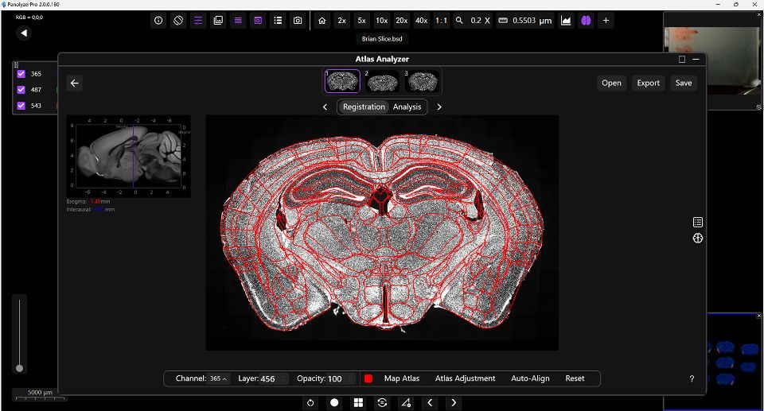Click the purple brain atlas icon
The image size is (764, 411).
pos(587,21)
